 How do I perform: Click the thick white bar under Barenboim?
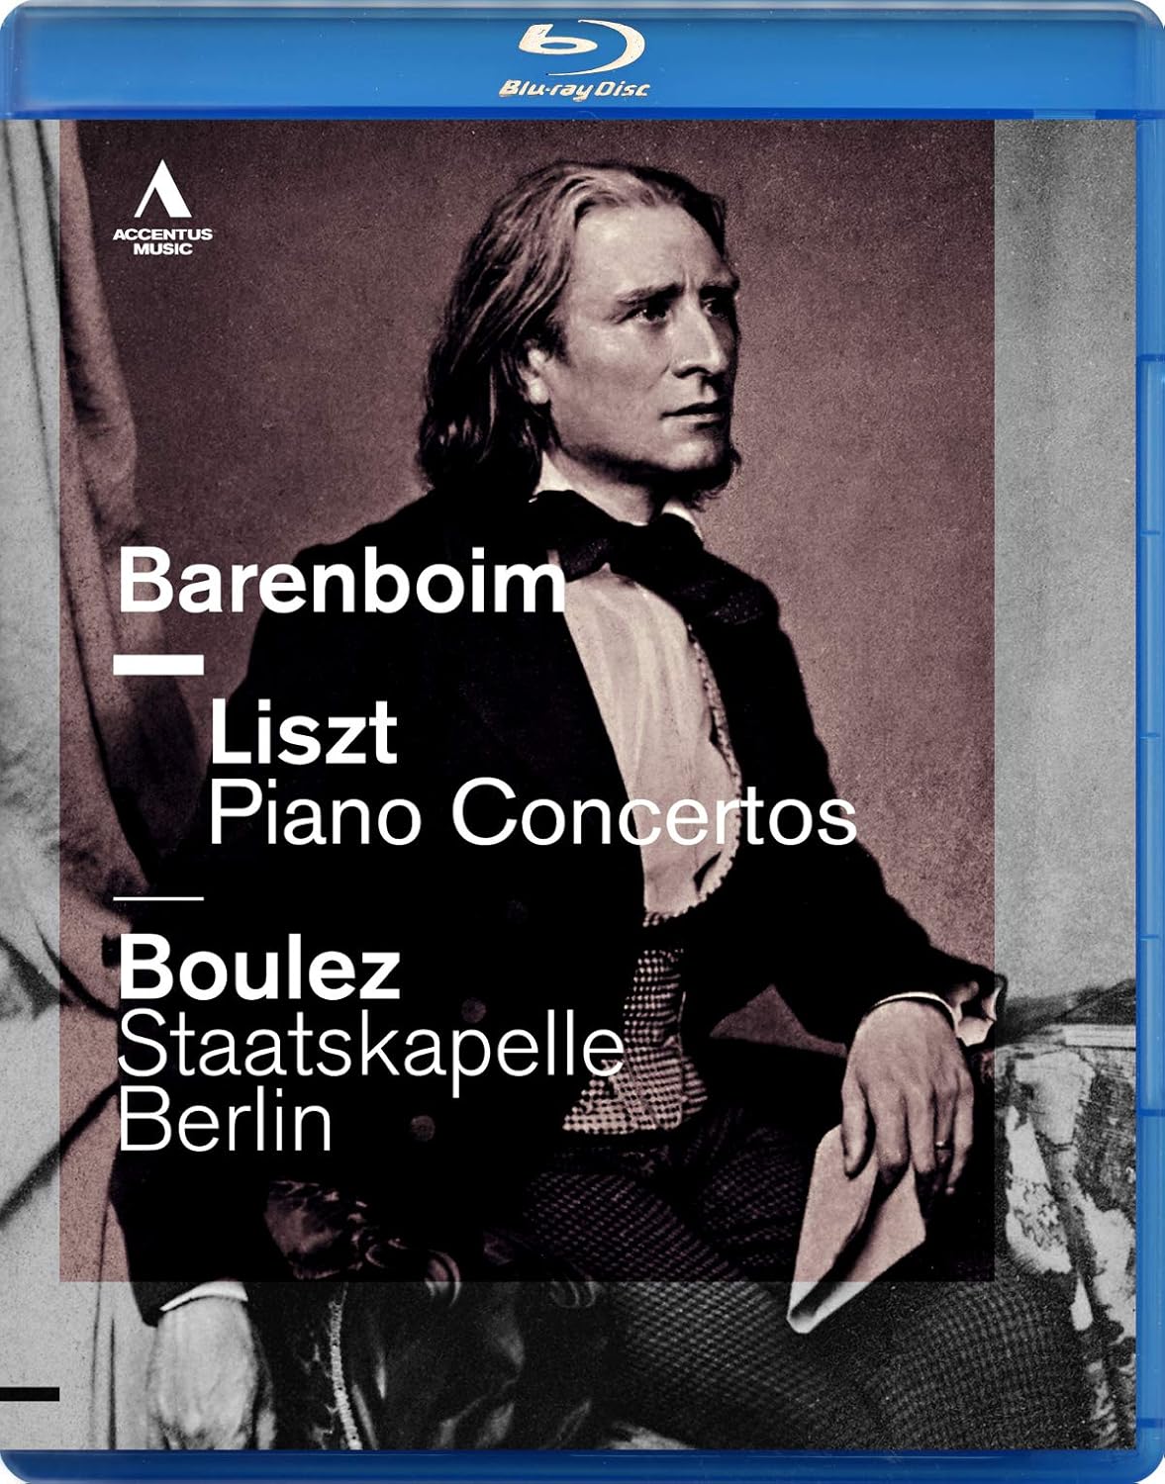[x=158, y=665]
